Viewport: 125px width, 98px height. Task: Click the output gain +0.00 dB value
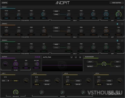37,57
